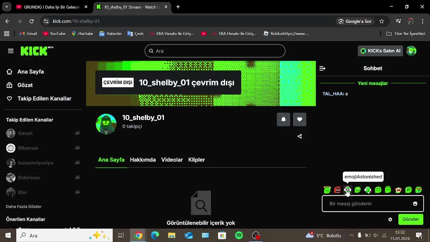Insert the heart-eyes drooling emoji

click(419, 190)
